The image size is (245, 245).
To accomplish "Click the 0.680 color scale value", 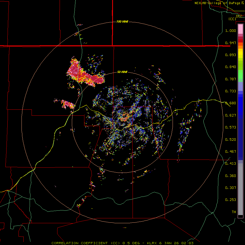I will 231,103.
